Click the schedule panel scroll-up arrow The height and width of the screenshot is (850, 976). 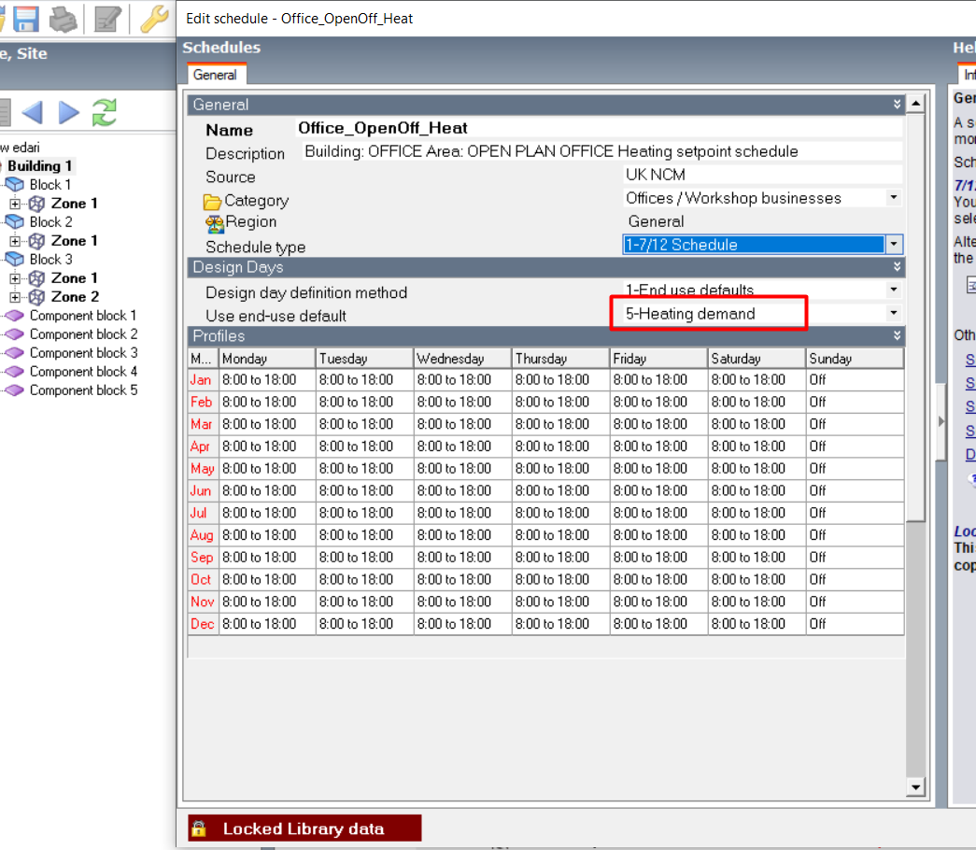(x=915, y=103)
